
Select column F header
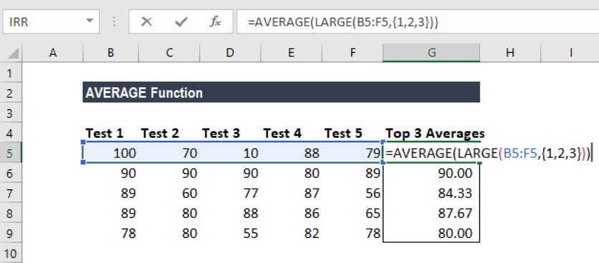(x=353, y=53)
